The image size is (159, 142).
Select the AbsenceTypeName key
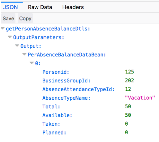pos(66,98)
